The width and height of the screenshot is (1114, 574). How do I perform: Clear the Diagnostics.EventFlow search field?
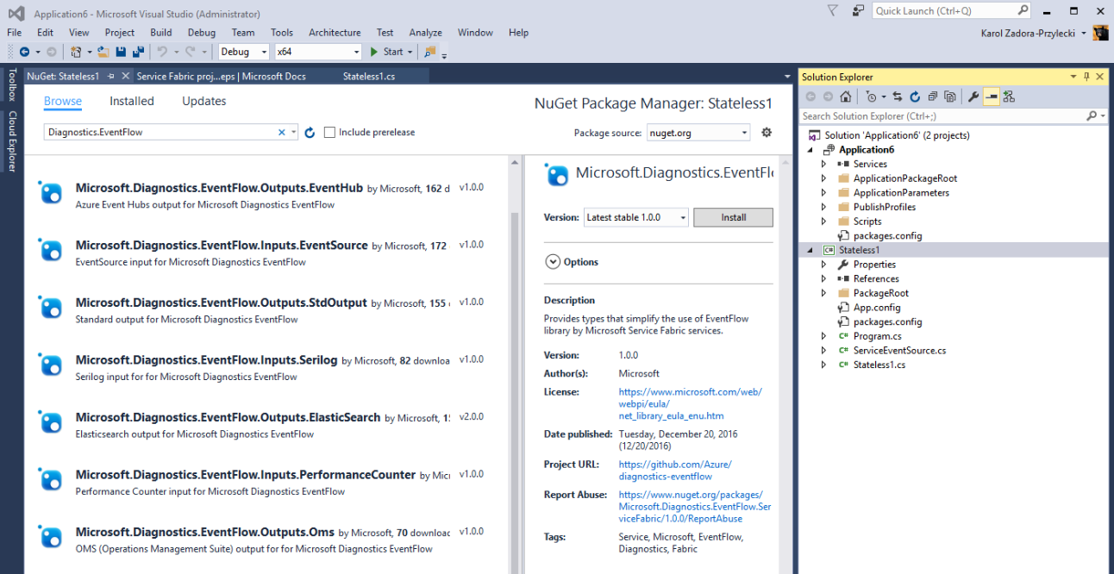[x=281, y=132]
